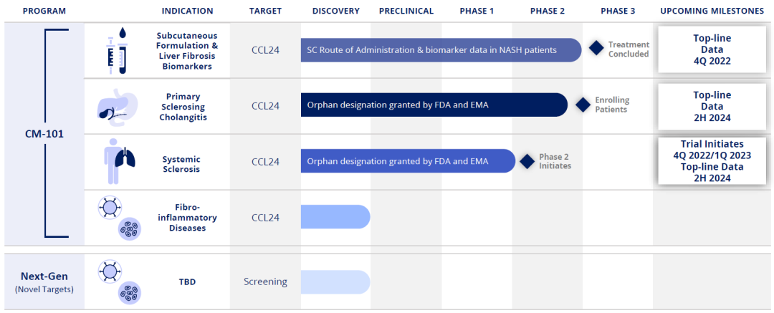This screenshot has height=313, width=774.
Task: Click the Phase 2 Initiates diamond marker
Action: [527, 161]
